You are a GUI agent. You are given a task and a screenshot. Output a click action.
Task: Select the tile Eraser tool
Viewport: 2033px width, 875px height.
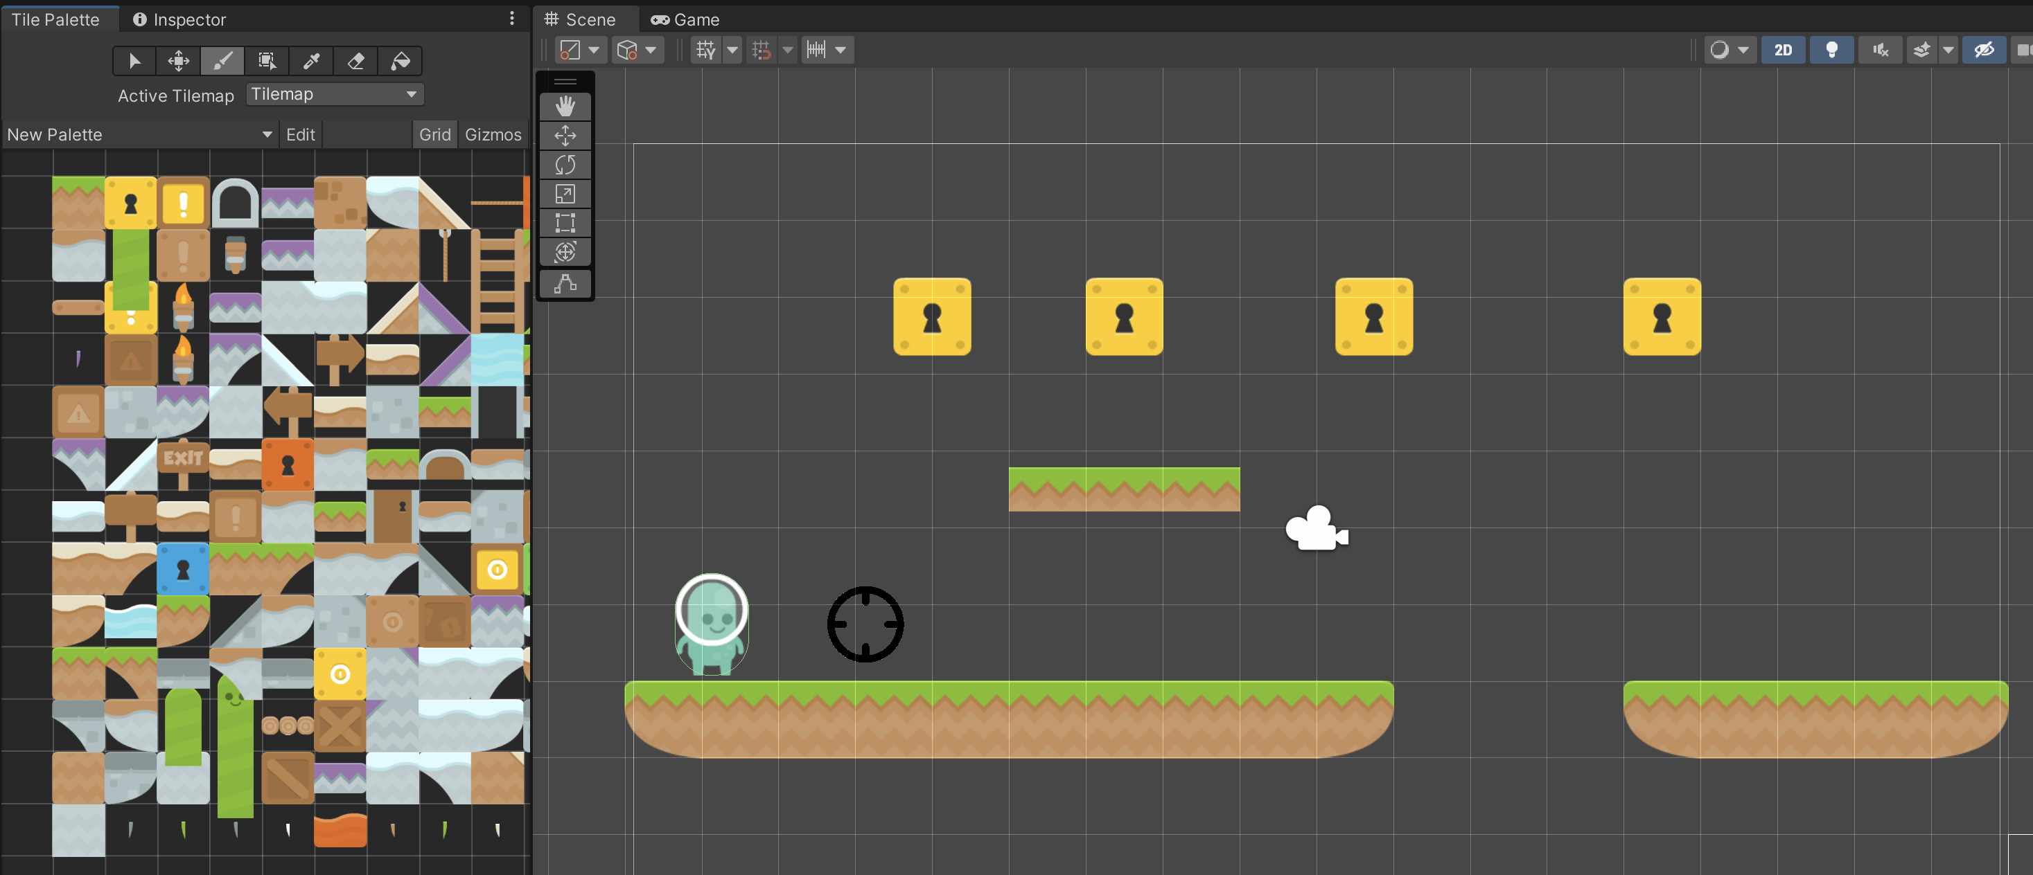(x=356, y=61)
